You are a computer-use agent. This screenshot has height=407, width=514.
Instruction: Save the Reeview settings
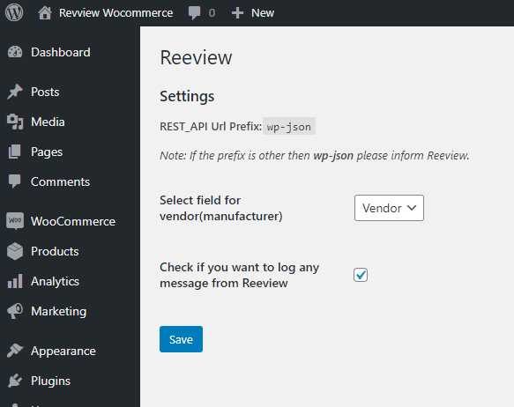(x=181, y=339)
